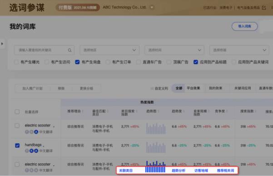Image resolution: width=273 pixels, height=176 pixels.
Task: Enable the 直通车广告 checkbox
Action: (139, 62)
